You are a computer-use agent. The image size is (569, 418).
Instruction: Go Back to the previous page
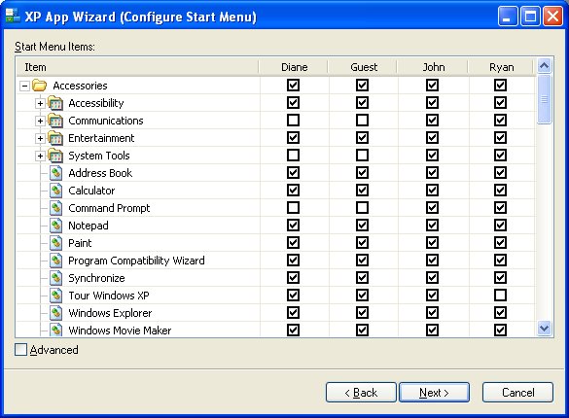coord(361,393)
